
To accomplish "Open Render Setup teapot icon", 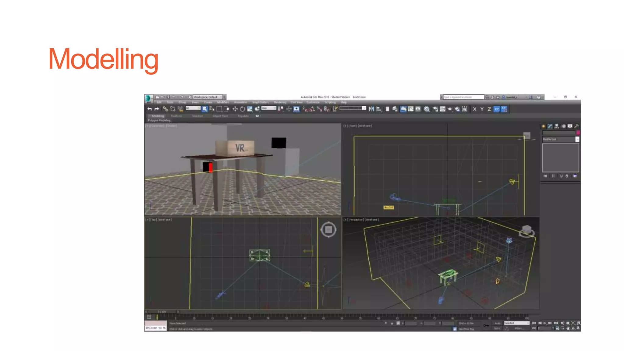I will point(435,109).
